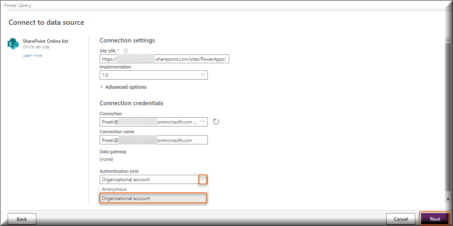Click the Online services subtitle
The width and height of the screenshot is (453, 226).
(x=36, y=47)
